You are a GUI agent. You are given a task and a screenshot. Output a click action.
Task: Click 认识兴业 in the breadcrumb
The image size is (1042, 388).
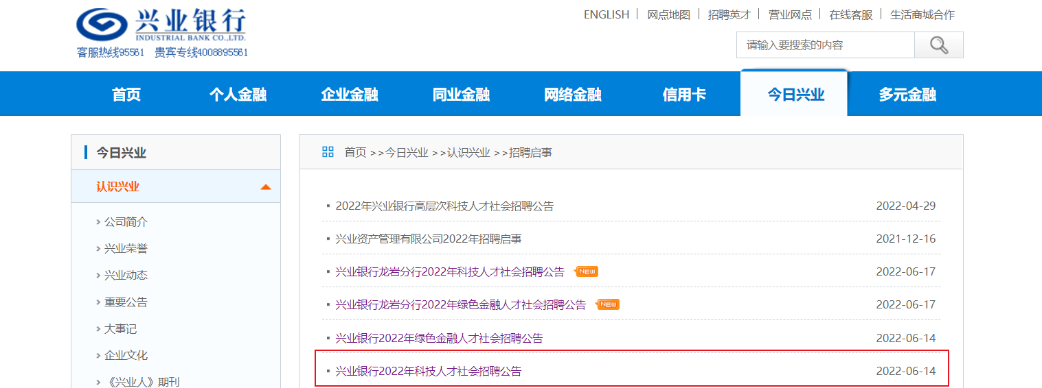click(x=468, y=152)
